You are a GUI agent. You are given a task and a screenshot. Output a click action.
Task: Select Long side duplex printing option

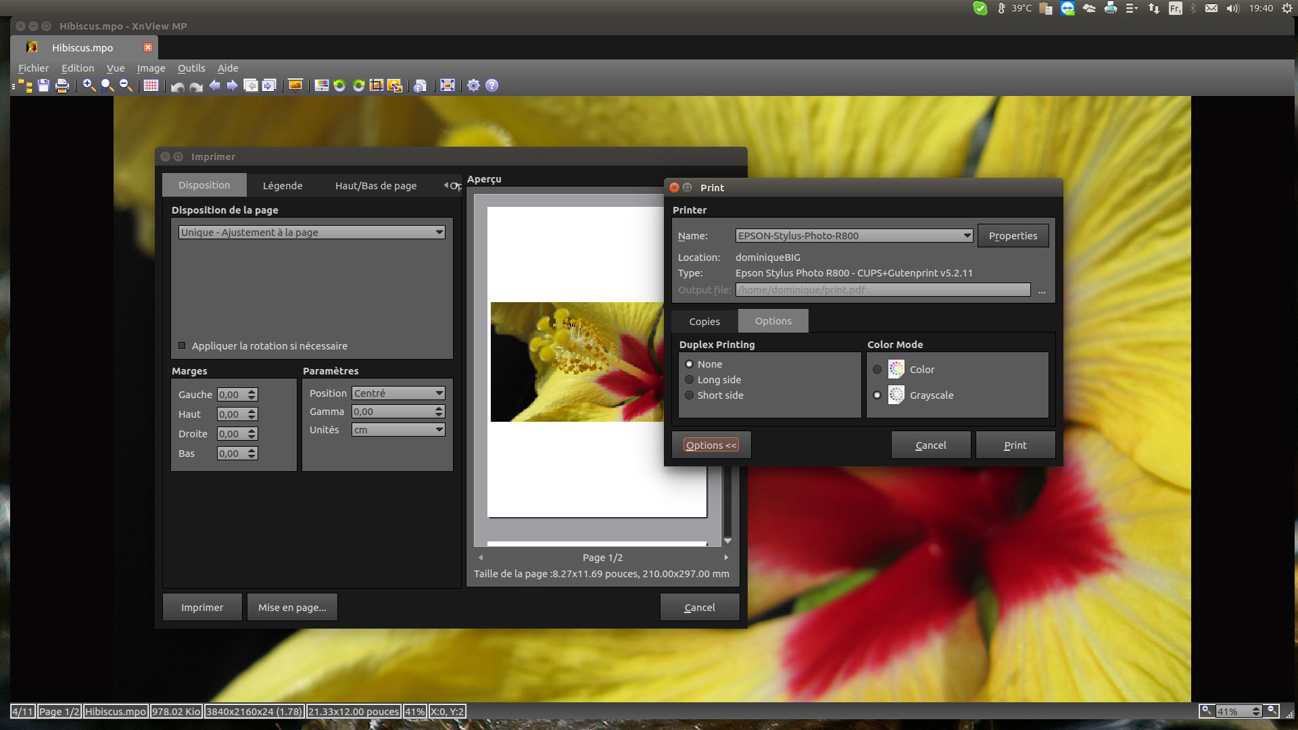point(690,380)
